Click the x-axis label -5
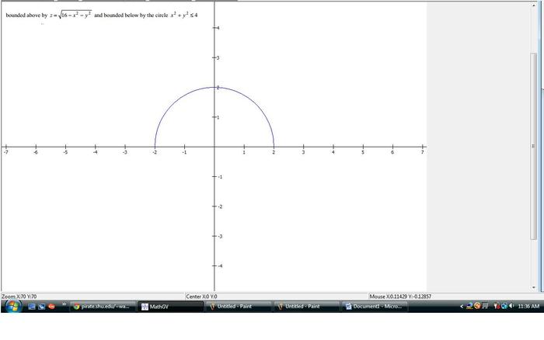Screen dimensions: 544x340 pyautogui.click(x=65, y=152)
